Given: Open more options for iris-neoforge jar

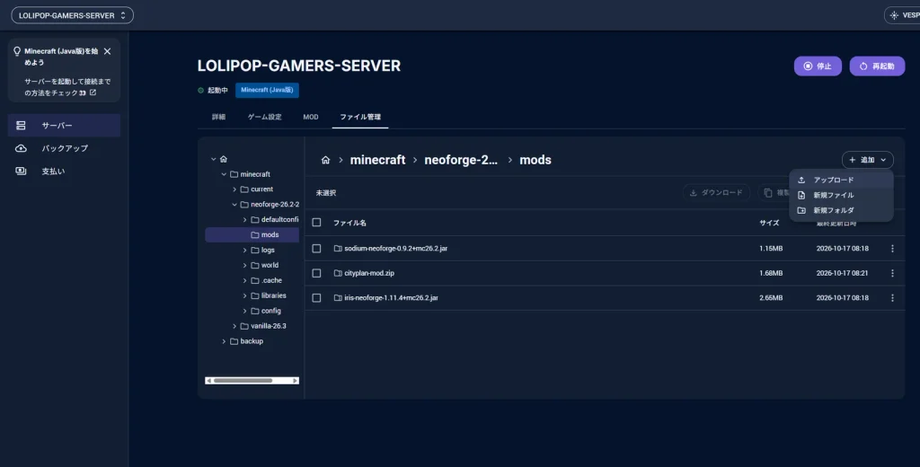Looking at the screenshot, I should click(892, 298).
